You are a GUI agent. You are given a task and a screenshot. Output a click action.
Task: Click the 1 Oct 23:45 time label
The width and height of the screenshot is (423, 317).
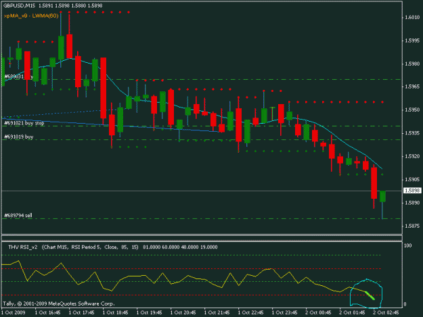[285, 313]
